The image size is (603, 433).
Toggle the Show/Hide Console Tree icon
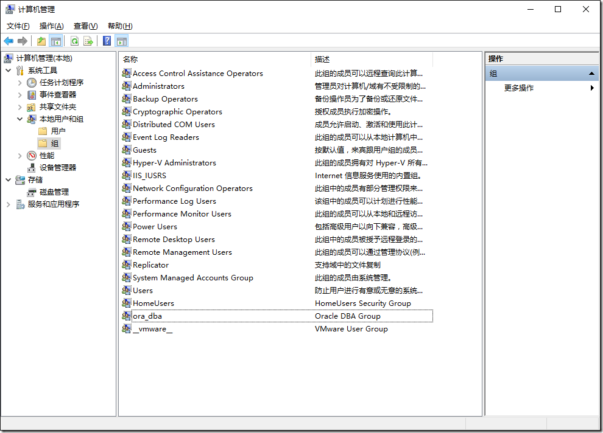tap(56, 41)
